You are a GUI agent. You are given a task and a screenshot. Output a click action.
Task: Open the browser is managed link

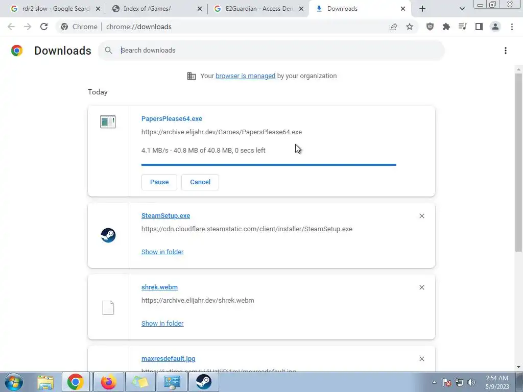pyautogui.click(x=246, y=76)
